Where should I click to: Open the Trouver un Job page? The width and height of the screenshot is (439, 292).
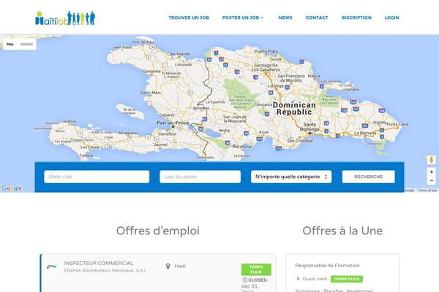189,18
